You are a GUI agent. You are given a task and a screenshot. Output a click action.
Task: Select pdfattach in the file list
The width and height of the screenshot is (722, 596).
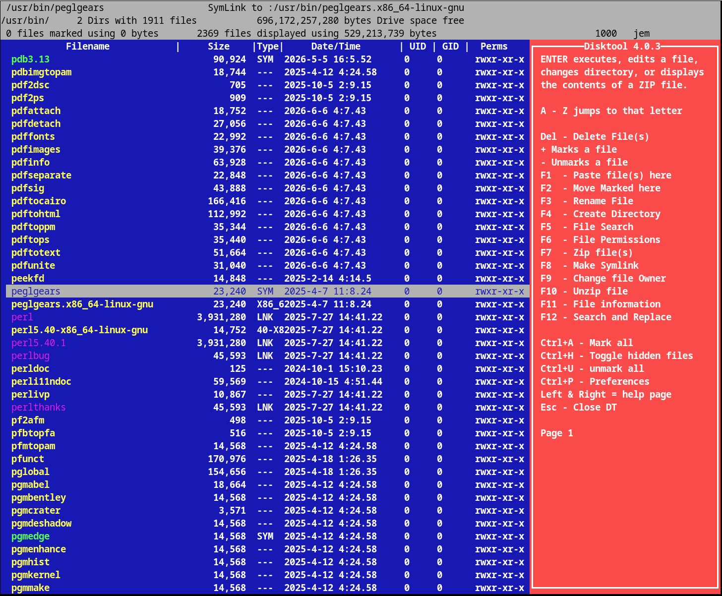coord(36,111)
